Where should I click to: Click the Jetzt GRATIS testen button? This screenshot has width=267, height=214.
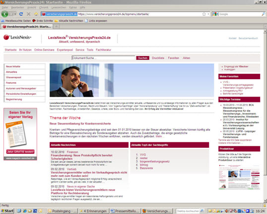[x=20, y=152]
